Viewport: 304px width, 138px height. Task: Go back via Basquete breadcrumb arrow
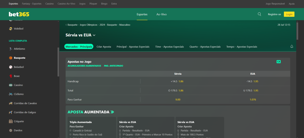(x=66, y=25)
